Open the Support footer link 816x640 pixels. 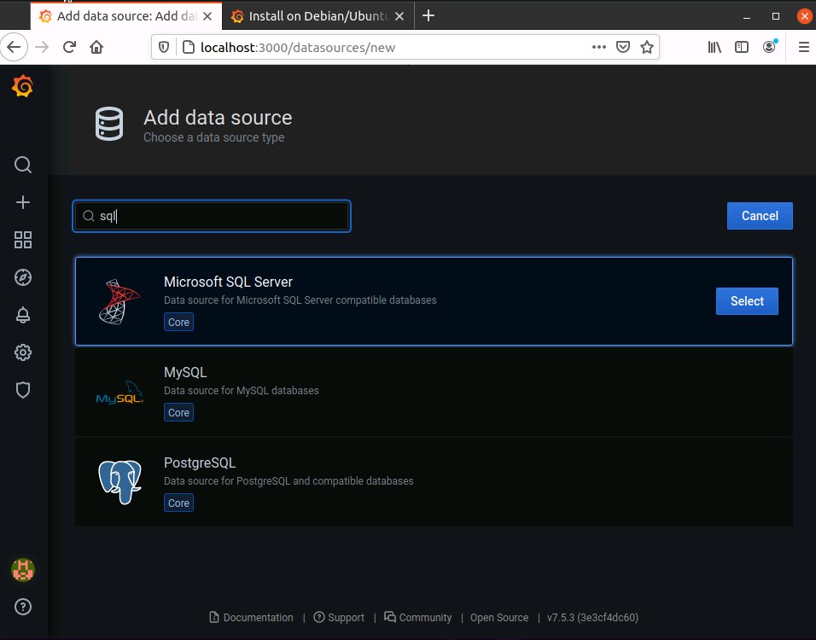[339, 618]
